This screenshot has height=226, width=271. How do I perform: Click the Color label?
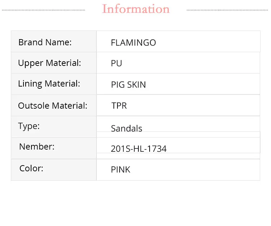31,168
